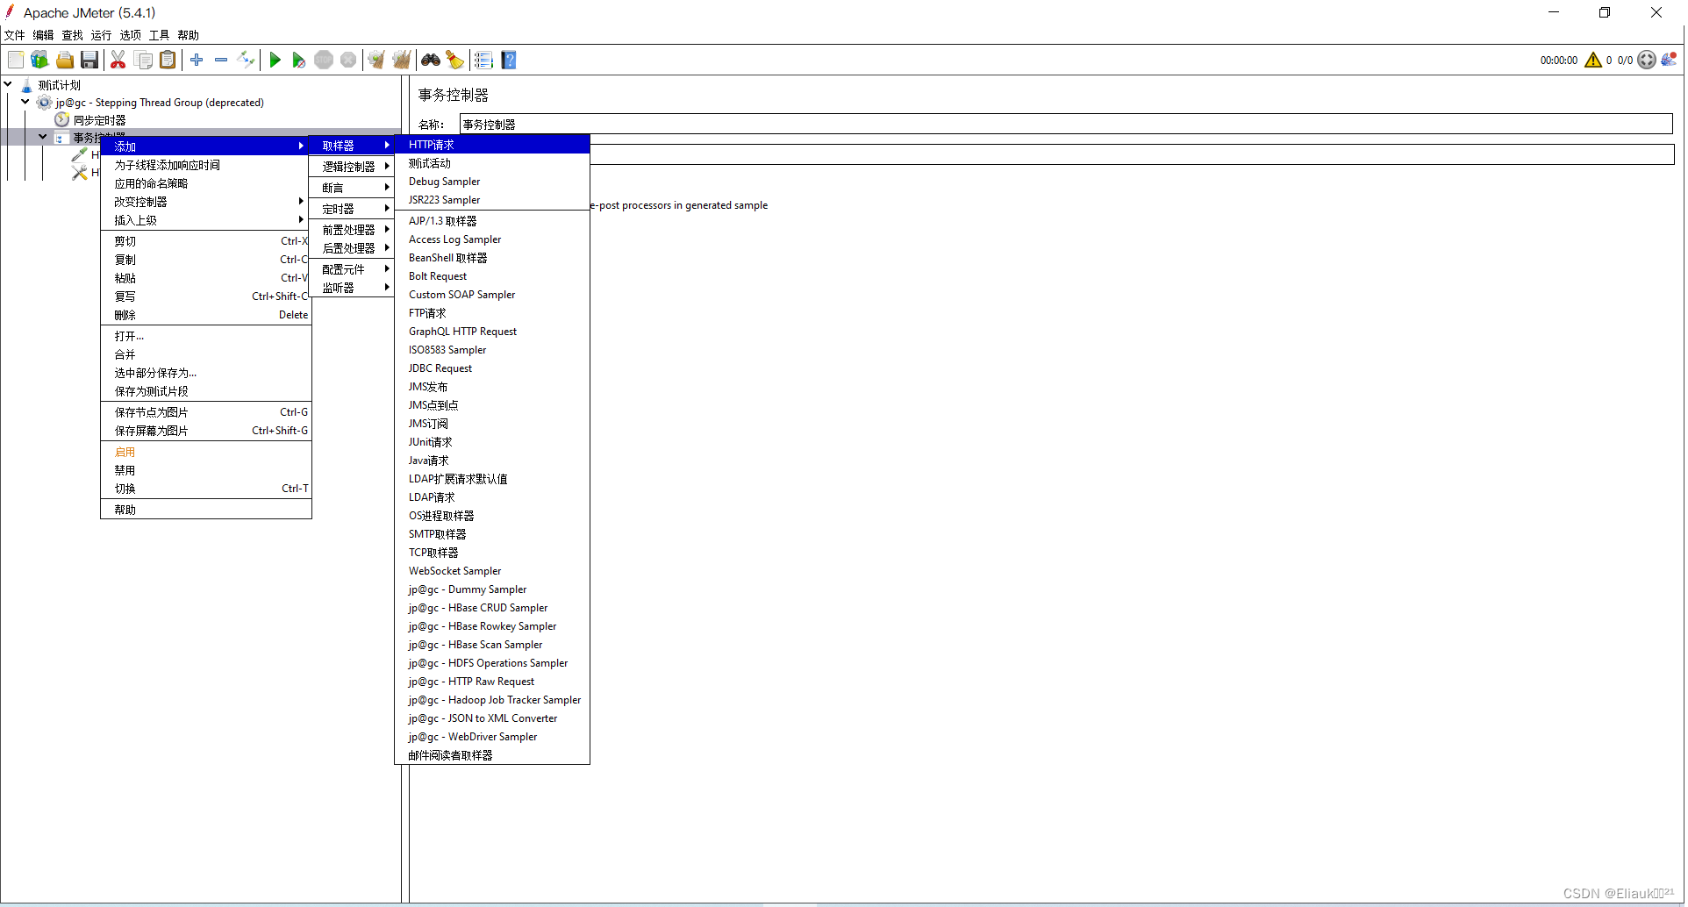Save the test plan with the floppy icon
1688x907 pixels.
[x=89, y=60]
